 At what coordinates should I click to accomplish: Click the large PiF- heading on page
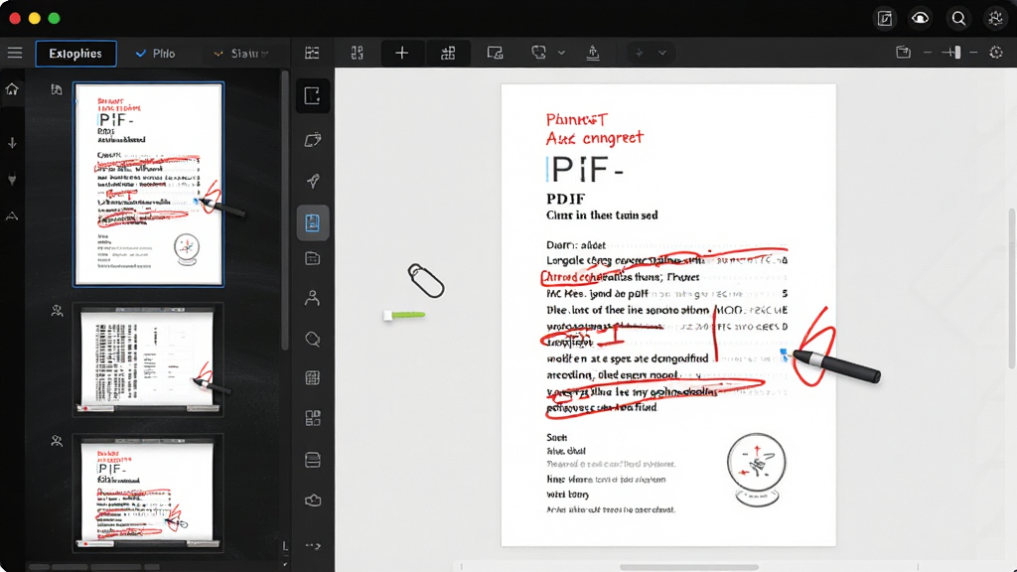586,170
